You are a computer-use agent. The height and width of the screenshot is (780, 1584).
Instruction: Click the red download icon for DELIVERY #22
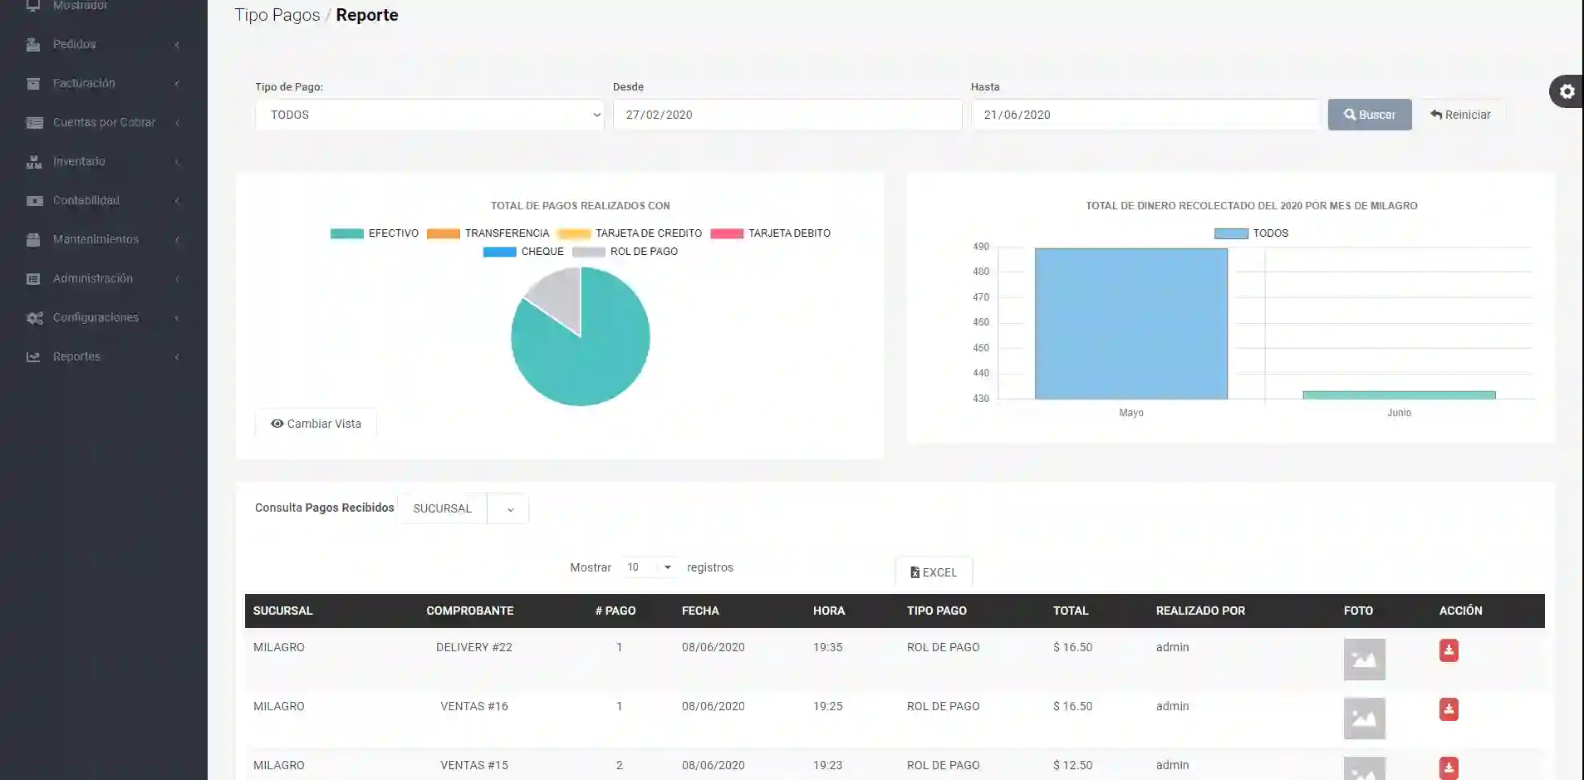1449,650
